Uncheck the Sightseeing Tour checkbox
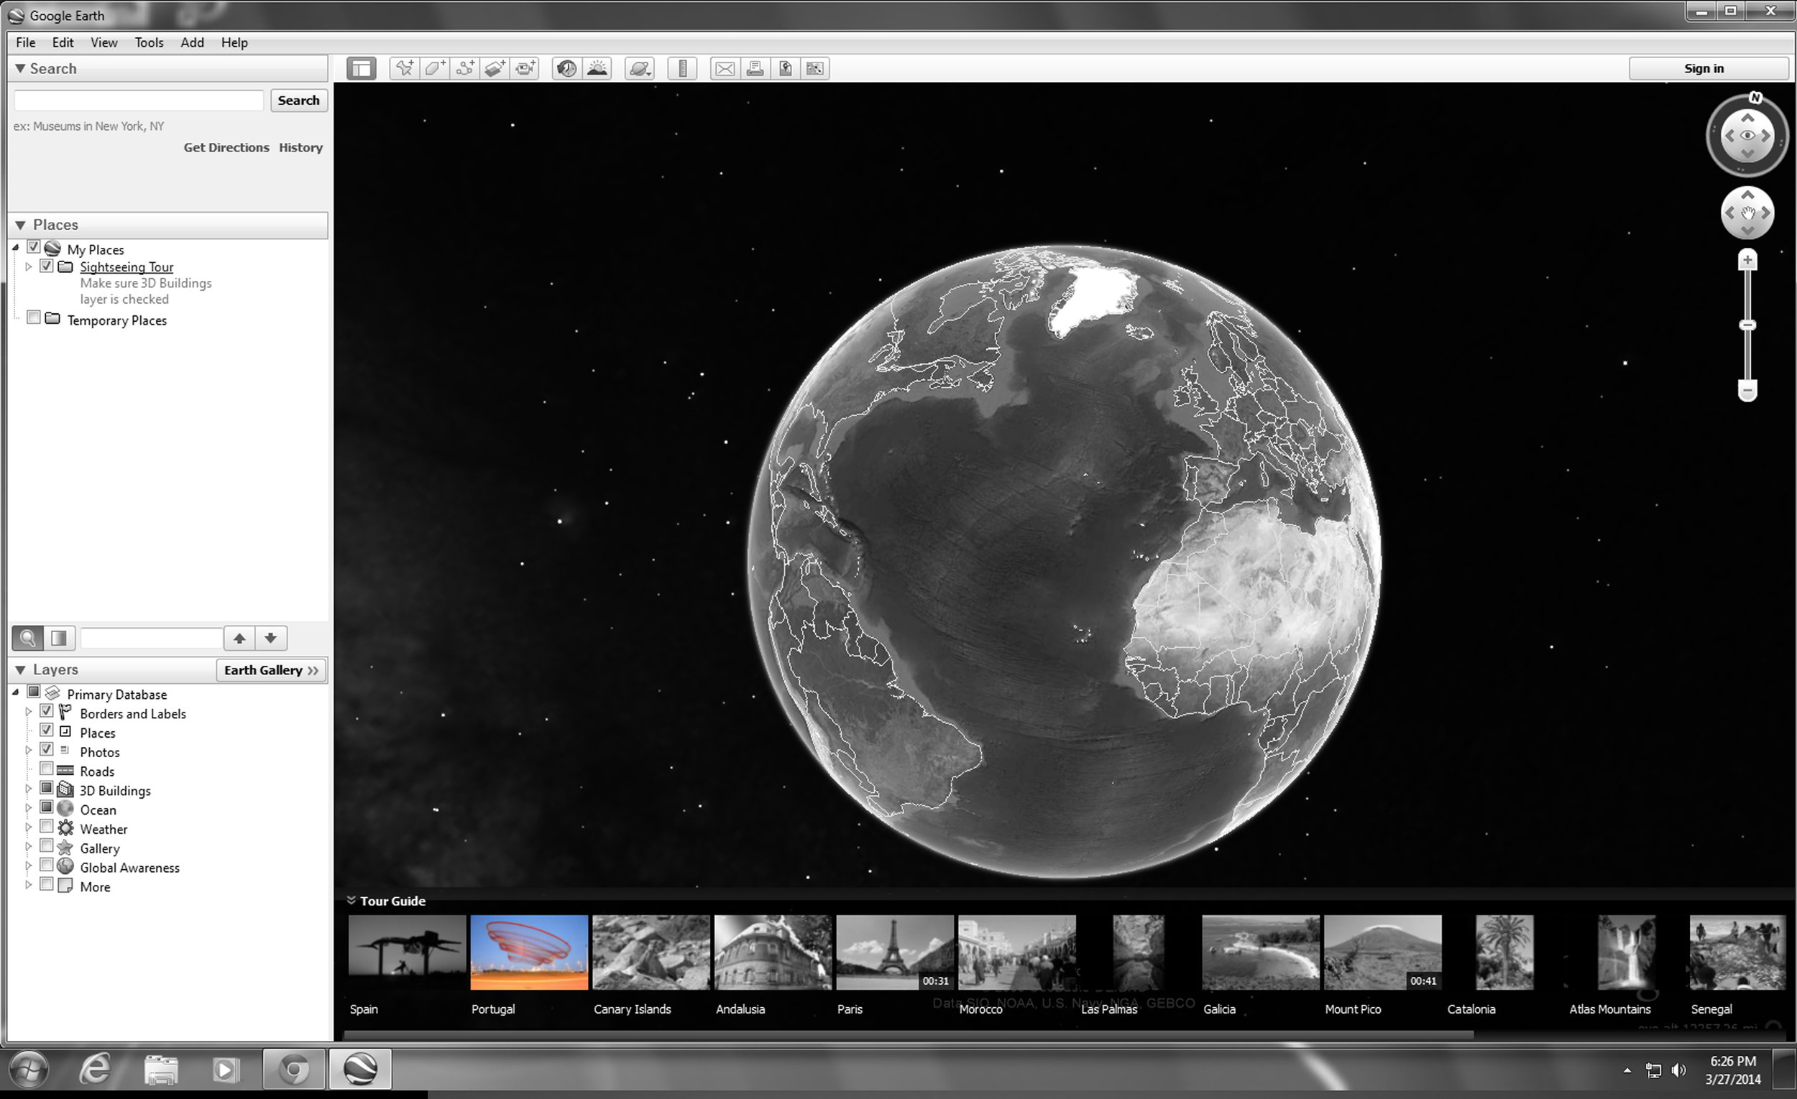This screenshot has width=1797, height=1099. (x=47, y=266)
